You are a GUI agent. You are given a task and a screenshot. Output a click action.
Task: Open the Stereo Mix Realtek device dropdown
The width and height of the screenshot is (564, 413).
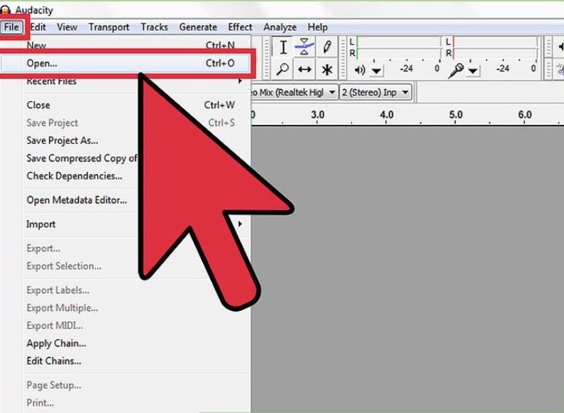click(294, 92)
